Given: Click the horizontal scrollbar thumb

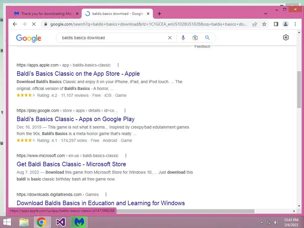Looking at the screenshot, I should tap(185, 211).
